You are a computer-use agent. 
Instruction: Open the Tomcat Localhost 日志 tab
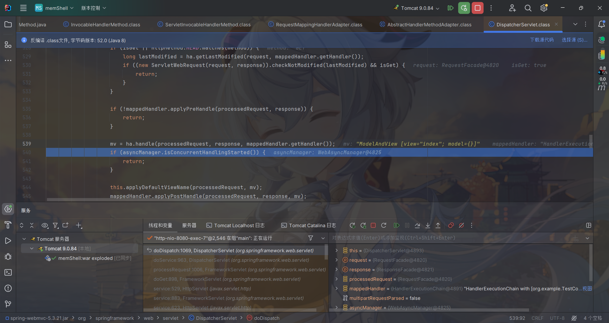click(x=235, y=225)
